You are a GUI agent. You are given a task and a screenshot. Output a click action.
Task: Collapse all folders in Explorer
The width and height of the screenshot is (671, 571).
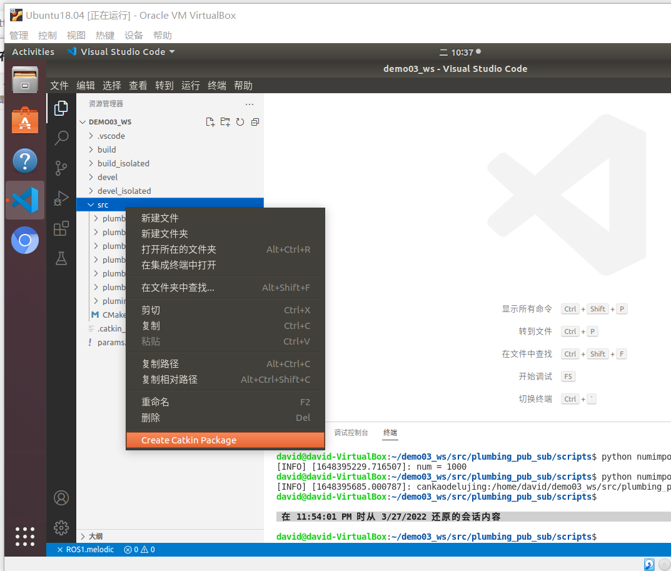tap(255, 122)
